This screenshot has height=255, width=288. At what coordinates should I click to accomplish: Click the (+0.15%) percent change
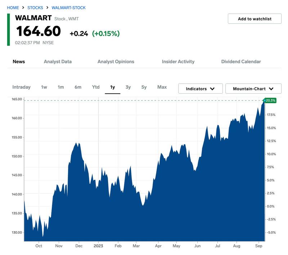106,33
